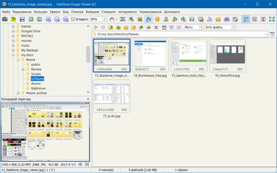Open settings icon with green checkmark

(x=235, y=19)
